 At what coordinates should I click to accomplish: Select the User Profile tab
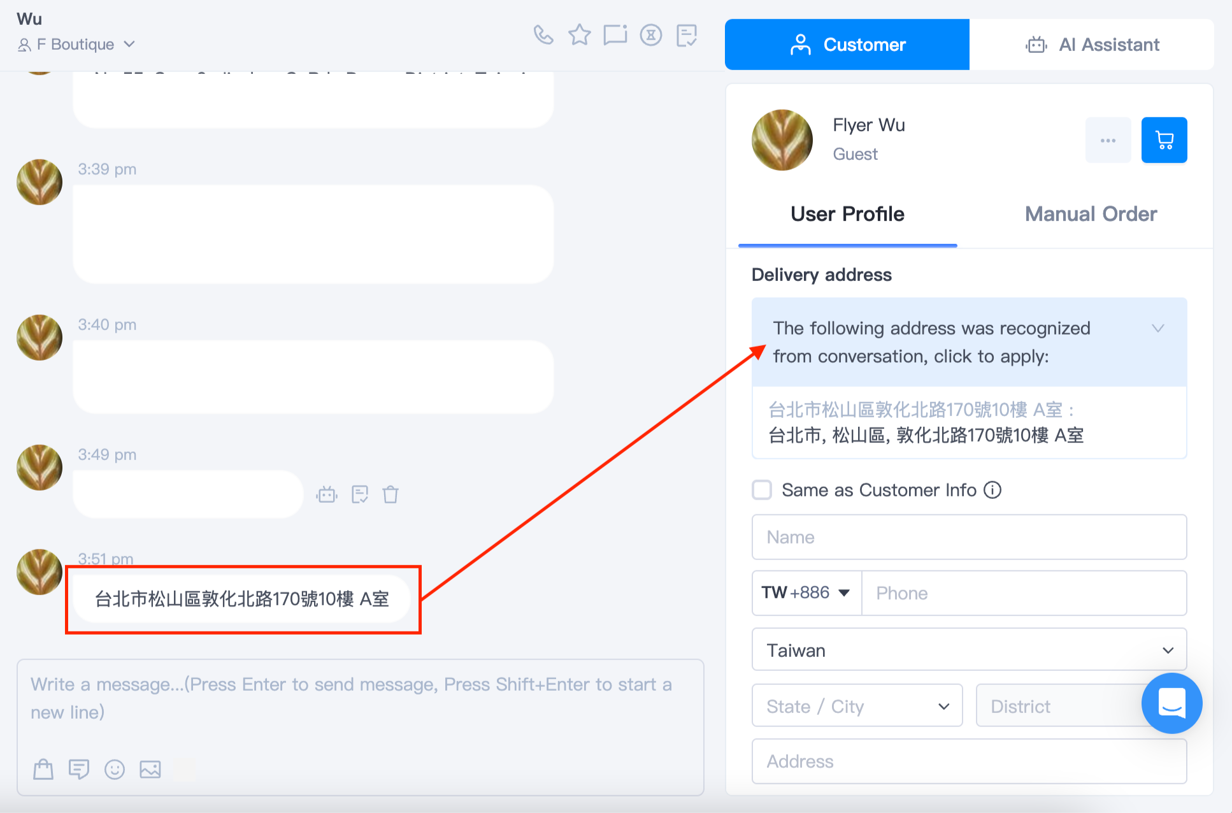point(847,214)
